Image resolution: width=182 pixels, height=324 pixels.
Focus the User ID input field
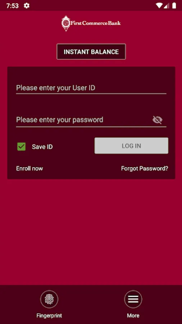pos(91,88)
